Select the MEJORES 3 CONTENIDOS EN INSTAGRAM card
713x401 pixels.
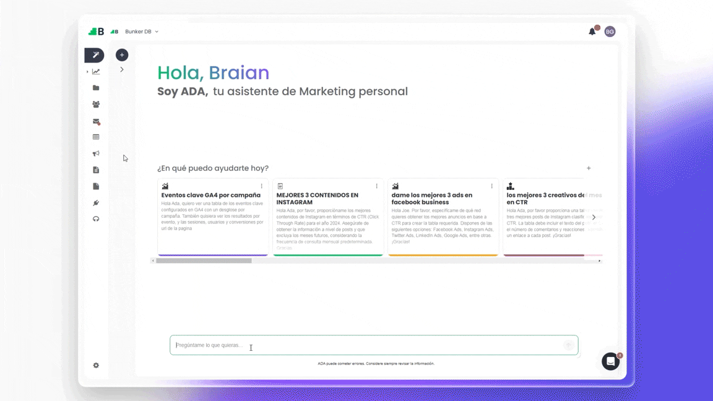pos(328,217)
